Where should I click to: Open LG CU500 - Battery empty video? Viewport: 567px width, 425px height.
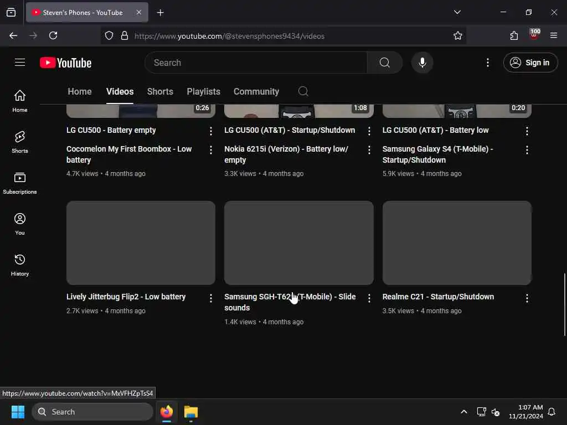[x=111, y=130]
